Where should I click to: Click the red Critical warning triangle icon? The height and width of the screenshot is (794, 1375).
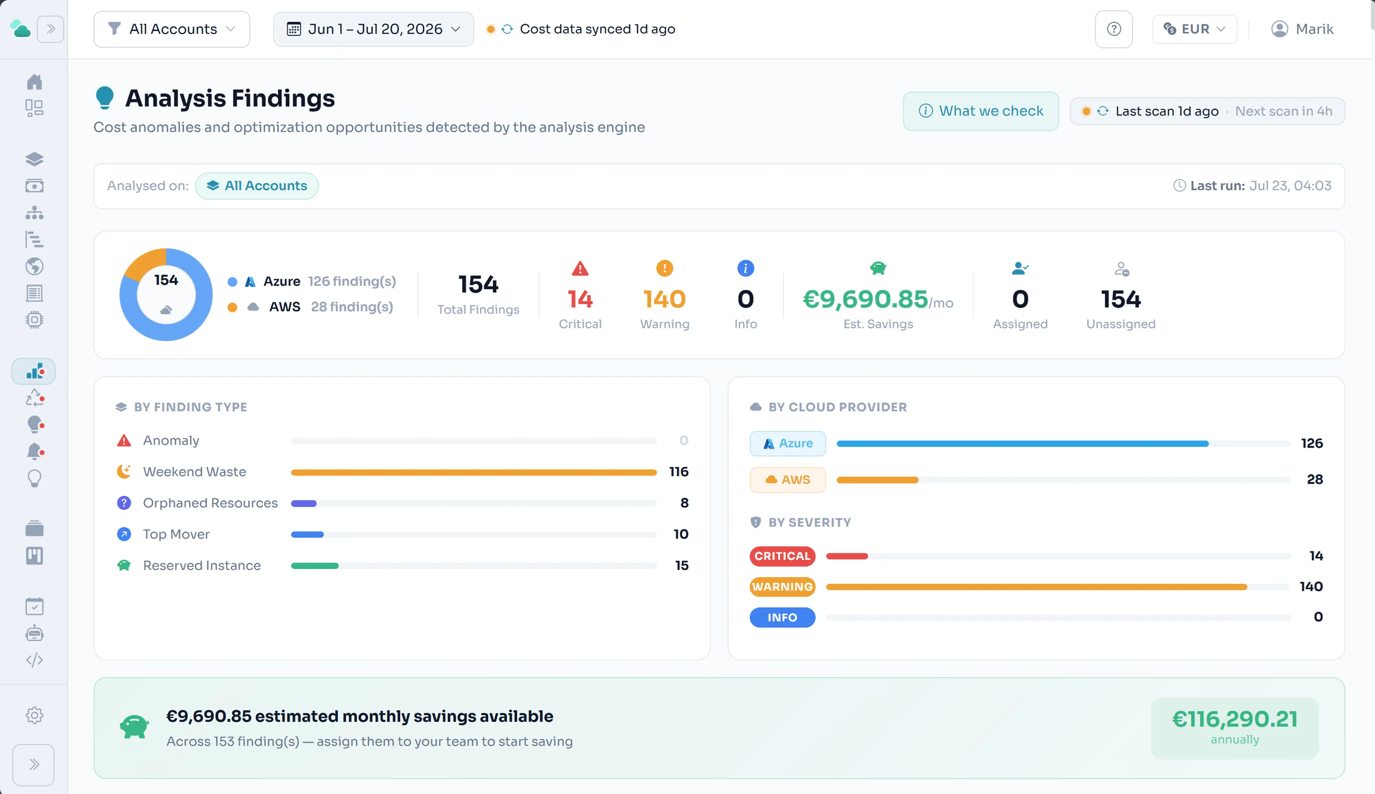(580, 268)
